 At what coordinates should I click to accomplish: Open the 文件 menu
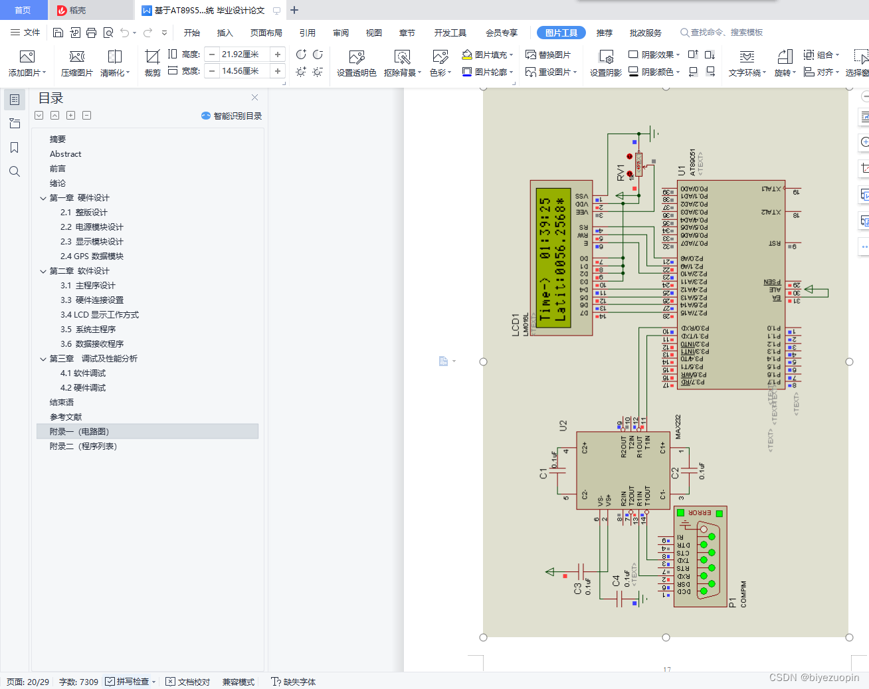click(x=25, y=33)
